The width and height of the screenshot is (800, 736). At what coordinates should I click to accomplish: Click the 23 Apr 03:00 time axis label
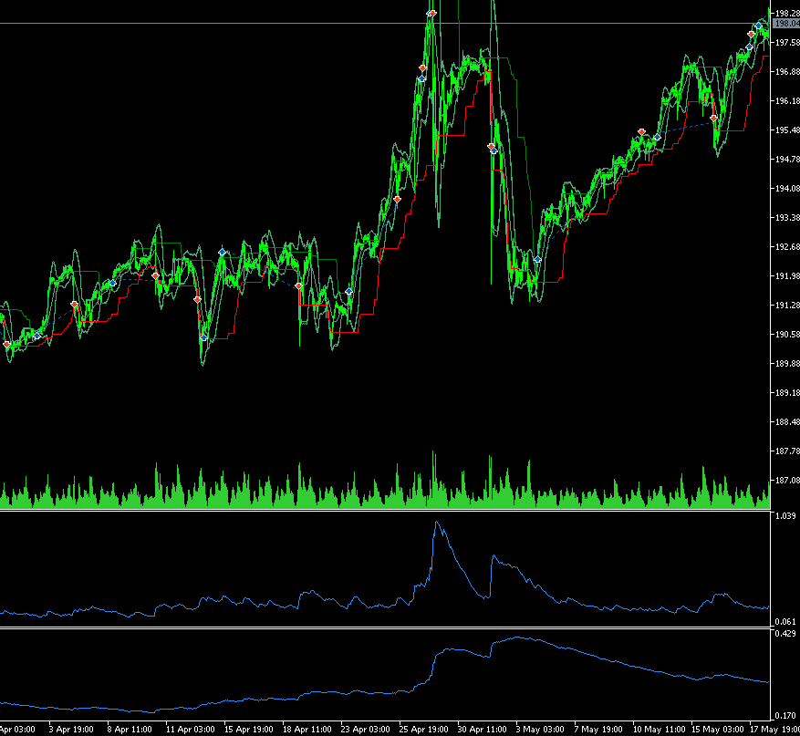click(365, 730)
